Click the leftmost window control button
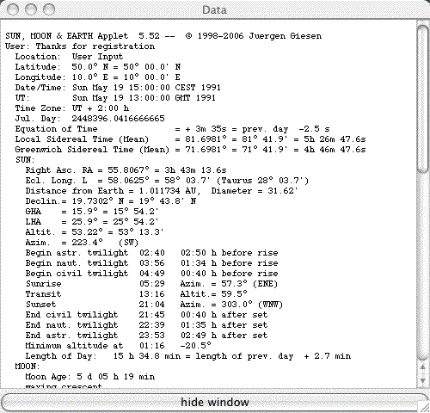The image size is (430, 413). pos(13,9)
